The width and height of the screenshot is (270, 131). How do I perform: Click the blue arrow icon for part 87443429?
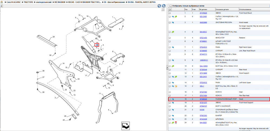point(173,119)
